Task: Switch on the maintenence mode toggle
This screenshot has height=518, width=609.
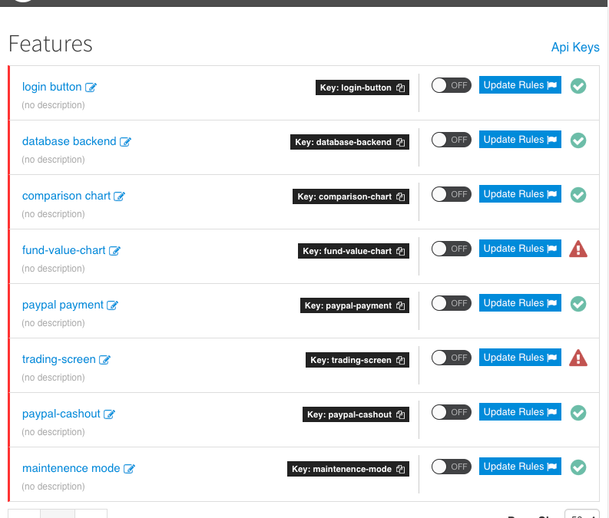Action: click(x=451, y=467)
